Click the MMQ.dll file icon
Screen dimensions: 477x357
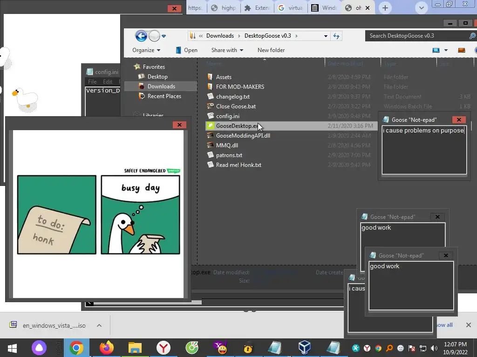(x=210, y=145)
